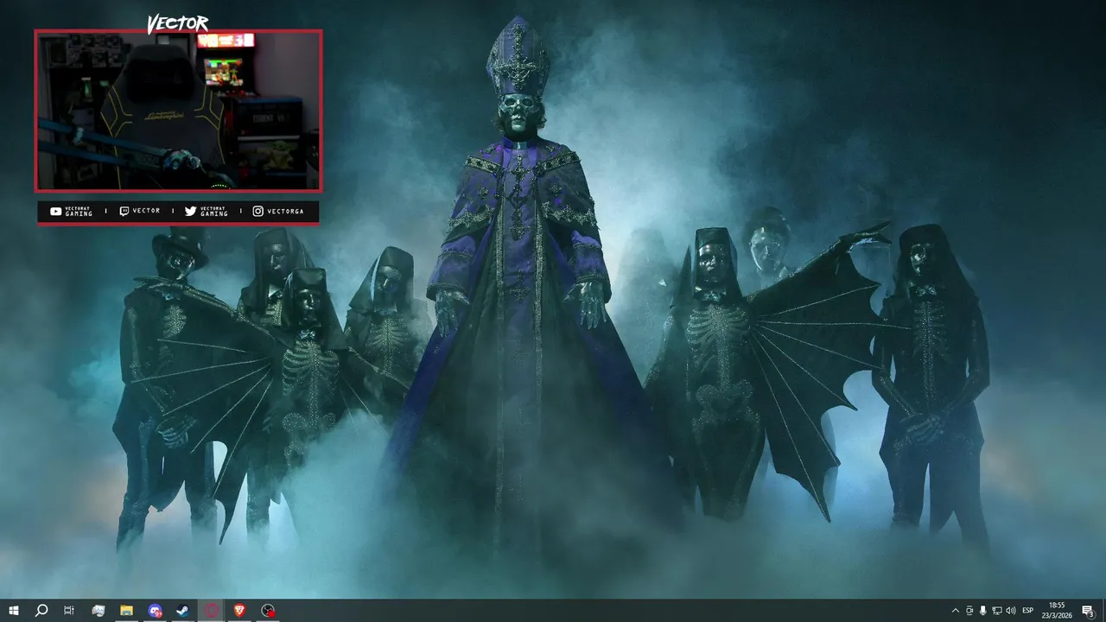The height and width of the screenshot is (622, 1106).
Task: Switch to the highlighted red circle app
Action: [212, 611]
